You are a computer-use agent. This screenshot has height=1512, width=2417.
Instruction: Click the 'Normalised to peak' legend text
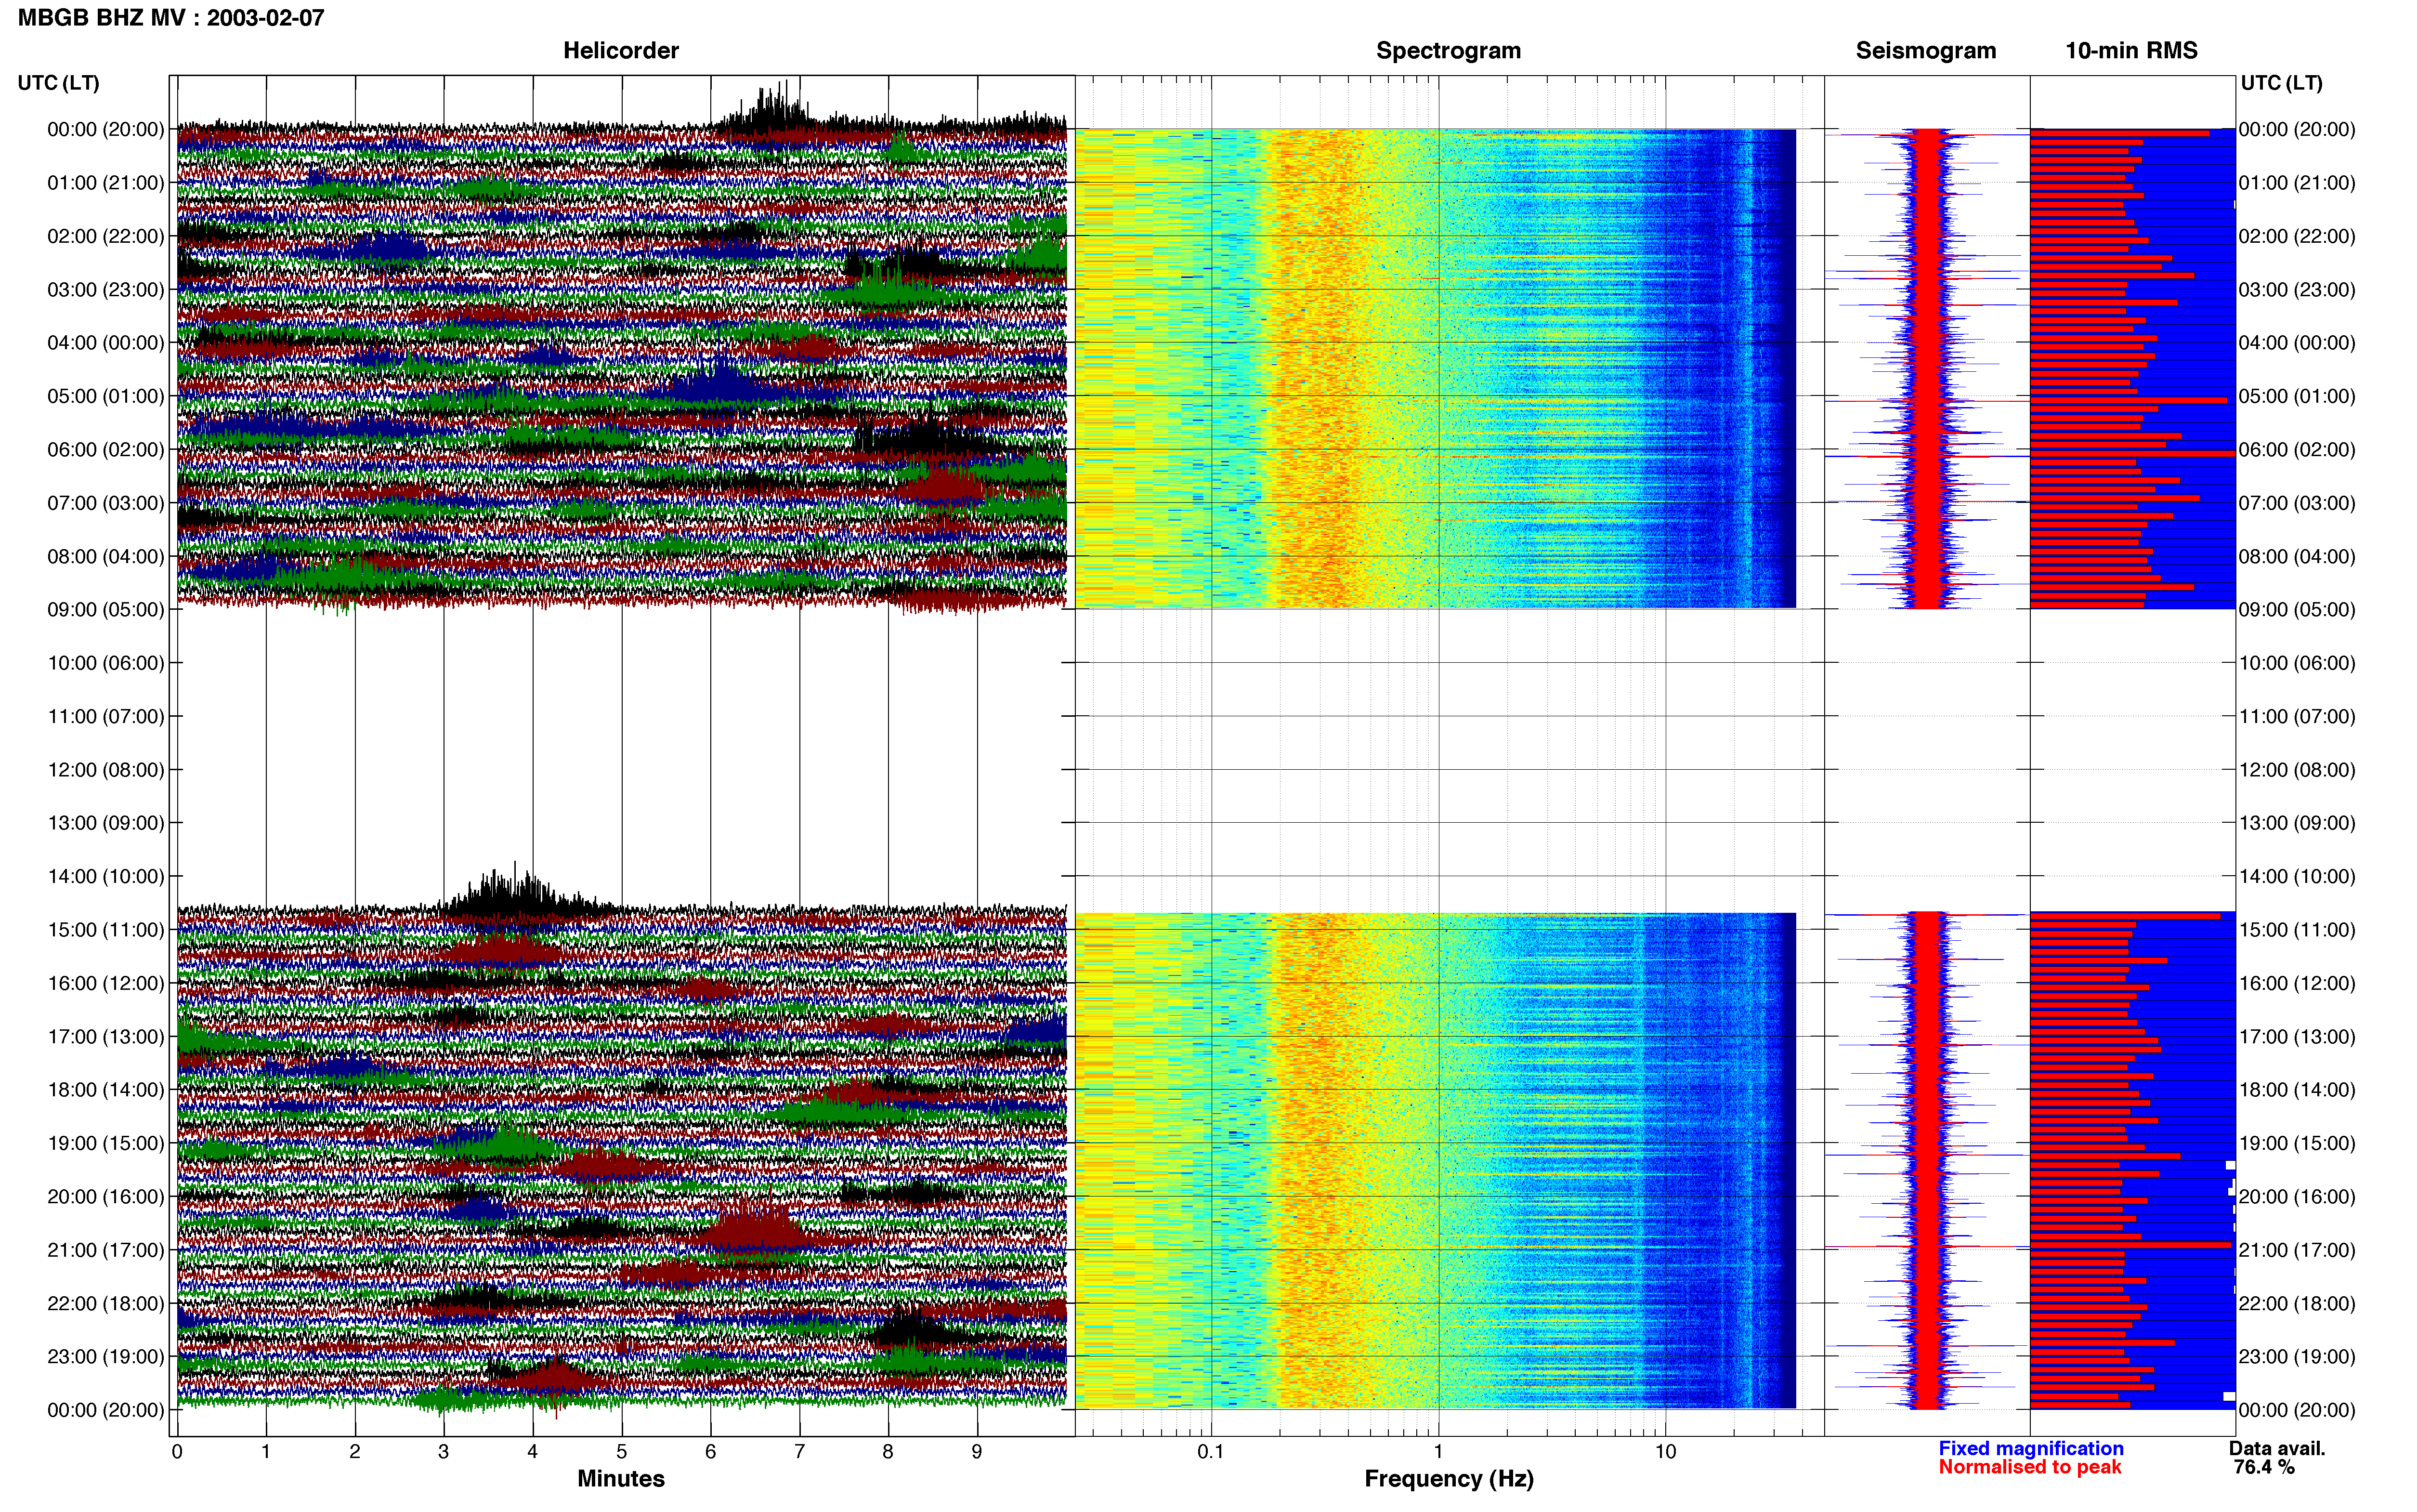coord(2029,1467)
